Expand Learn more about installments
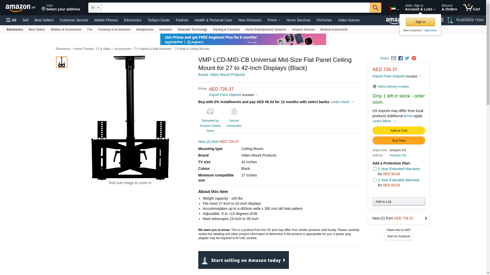Viewport: 490px width, 275px height. pyautogui.click(x=342, y=102)
